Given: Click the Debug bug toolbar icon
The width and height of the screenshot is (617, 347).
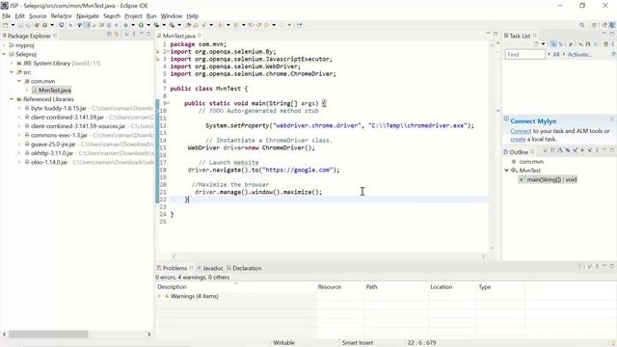Looking at the screenshot, I should [x=125, y=25].
